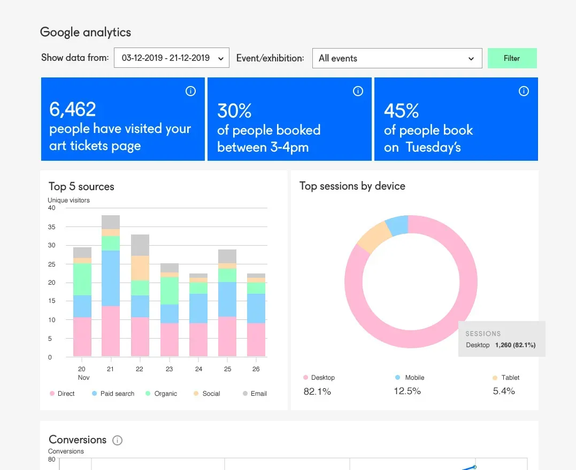This screenshot has height=470, width=576.
Task: Click the Sessions Desktop tooltip box
Action: [501, 339]
